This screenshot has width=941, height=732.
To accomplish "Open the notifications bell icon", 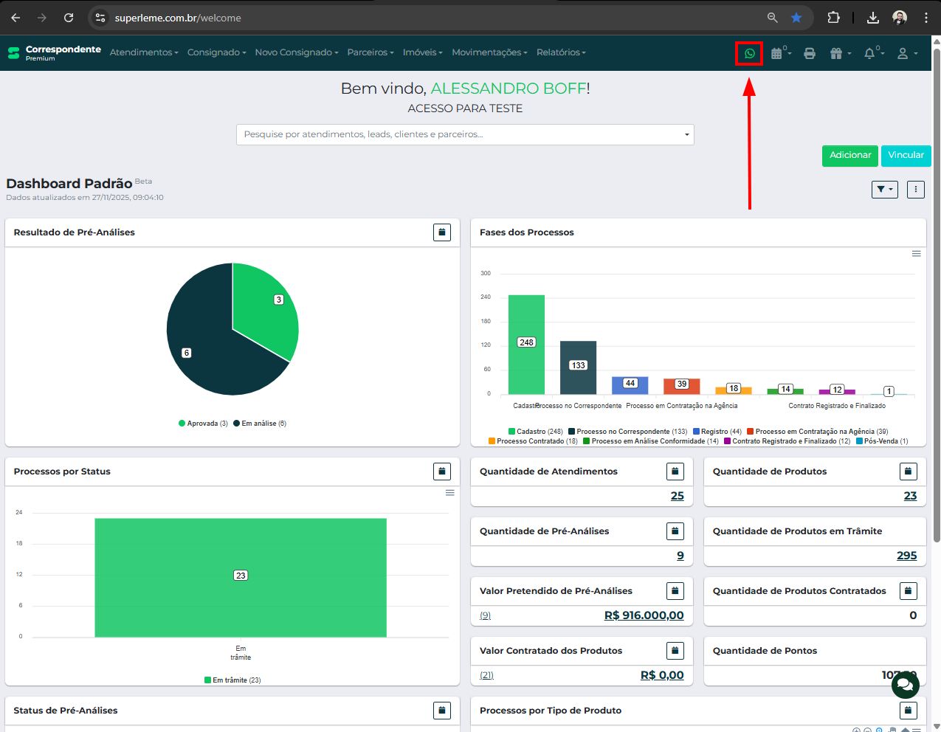I will [x=872, y=53].
